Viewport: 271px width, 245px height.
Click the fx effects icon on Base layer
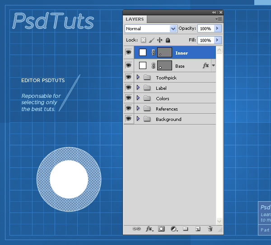coord(206,65)
